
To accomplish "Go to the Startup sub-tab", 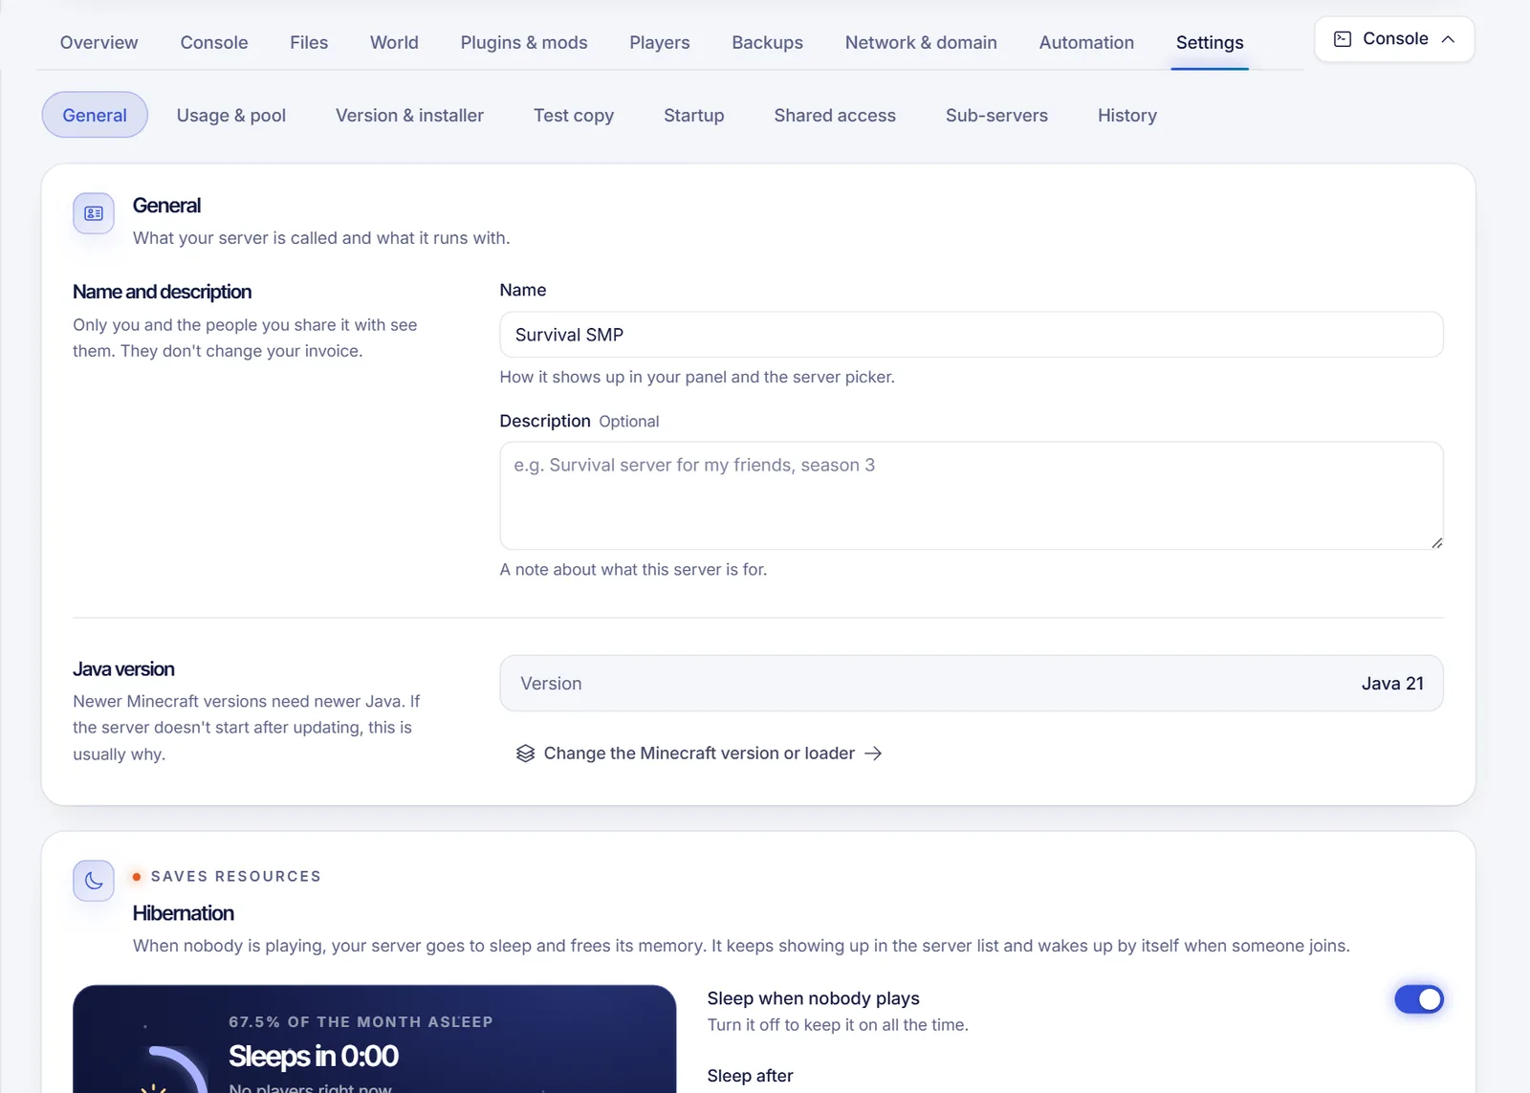I will (694, 116).
